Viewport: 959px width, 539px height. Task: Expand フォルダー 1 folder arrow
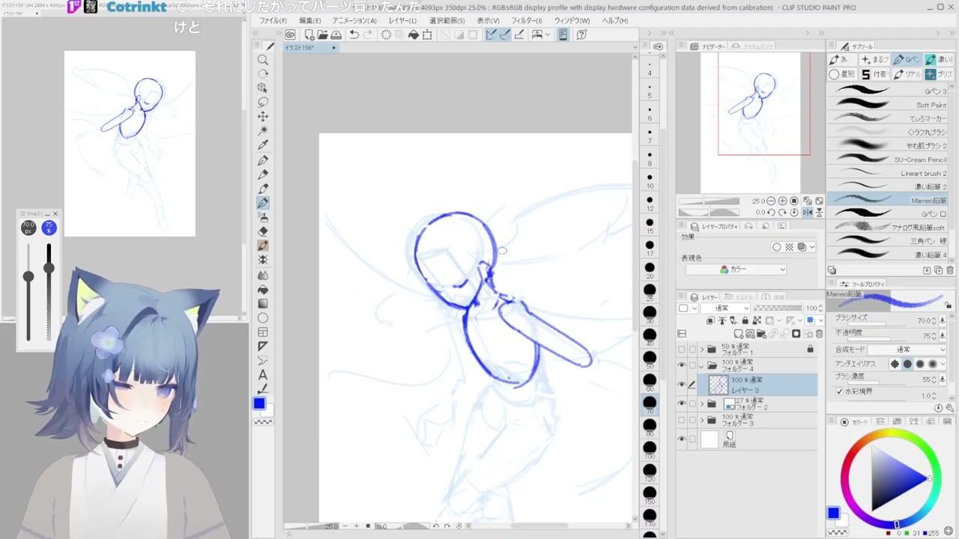click(x=702, y=350)
